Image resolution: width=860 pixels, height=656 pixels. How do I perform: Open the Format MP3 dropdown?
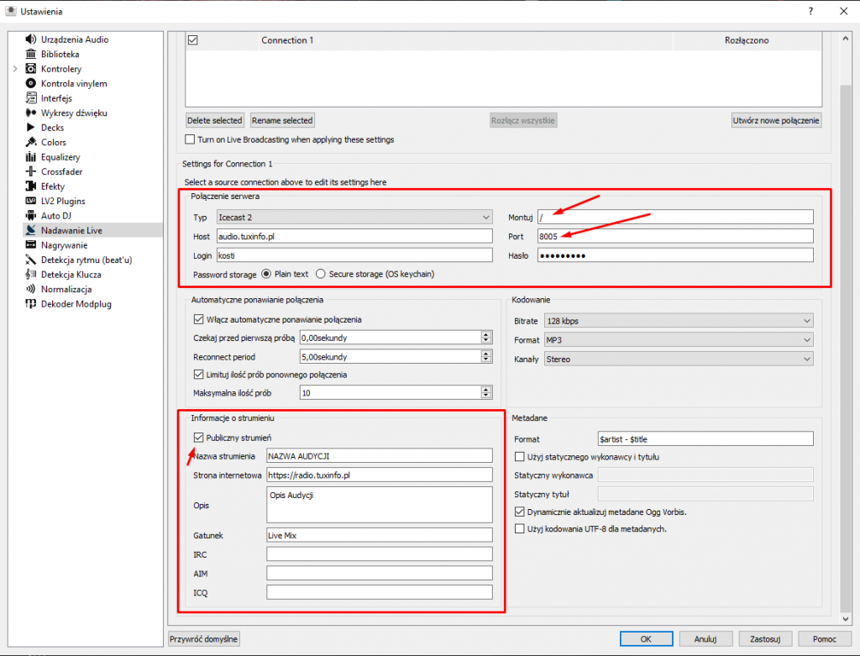click(679, 340)
